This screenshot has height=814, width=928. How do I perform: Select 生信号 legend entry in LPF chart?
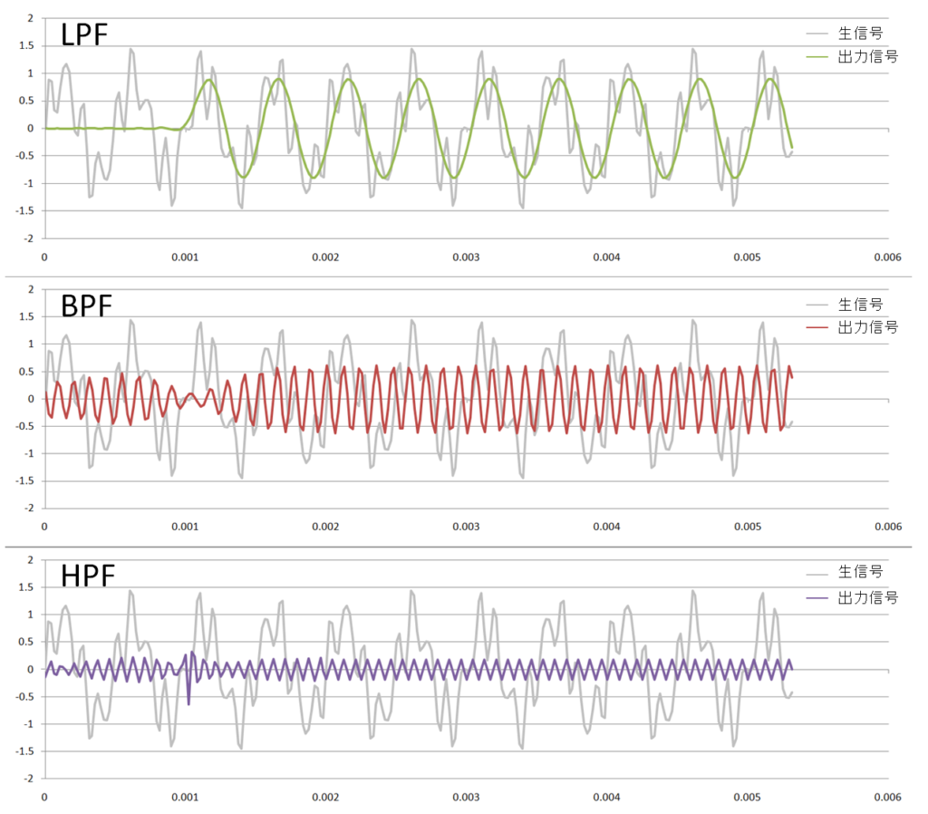tap(860, 34)
